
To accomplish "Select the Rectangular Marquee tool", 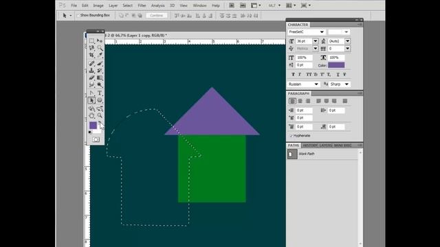I will coord(91,41).
